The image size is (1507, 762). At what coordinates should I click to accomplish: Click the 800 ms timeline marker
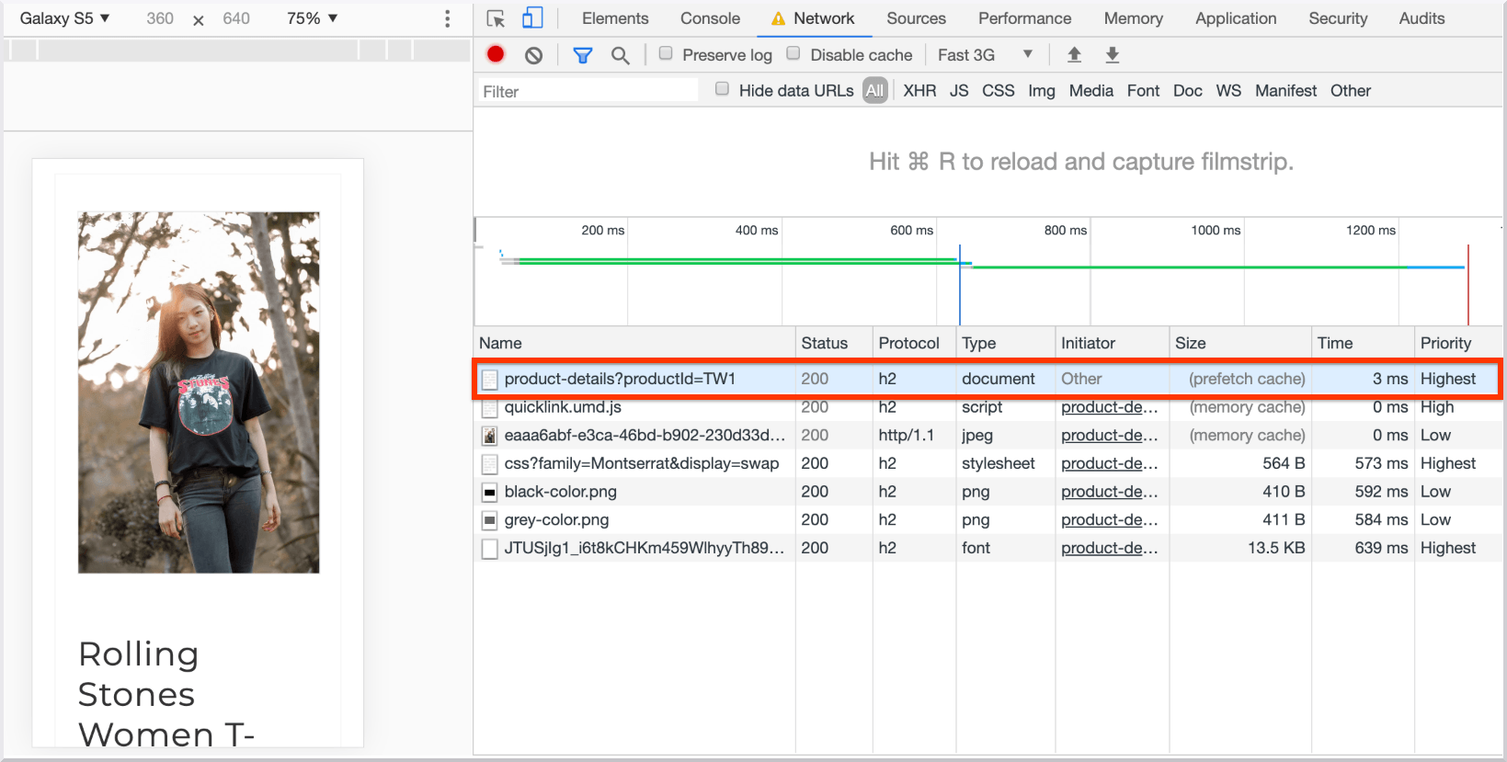coord(1065,231)
